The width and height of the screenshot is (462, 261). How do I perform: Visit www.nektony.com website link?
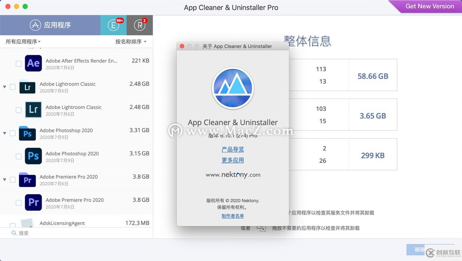click(233, 175)
